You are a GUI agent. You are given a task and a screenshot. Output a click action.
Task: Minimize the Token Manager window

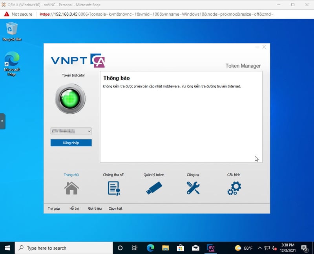257,47
